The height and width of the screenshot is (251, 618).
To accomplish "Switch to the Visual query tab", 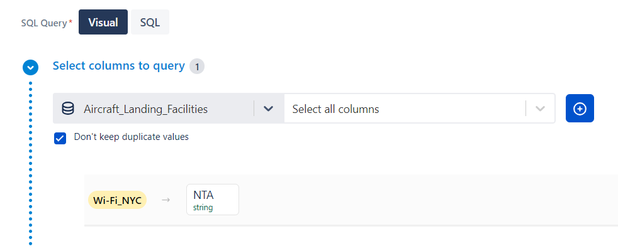I will pyautogui.click(x=103, y=22).
